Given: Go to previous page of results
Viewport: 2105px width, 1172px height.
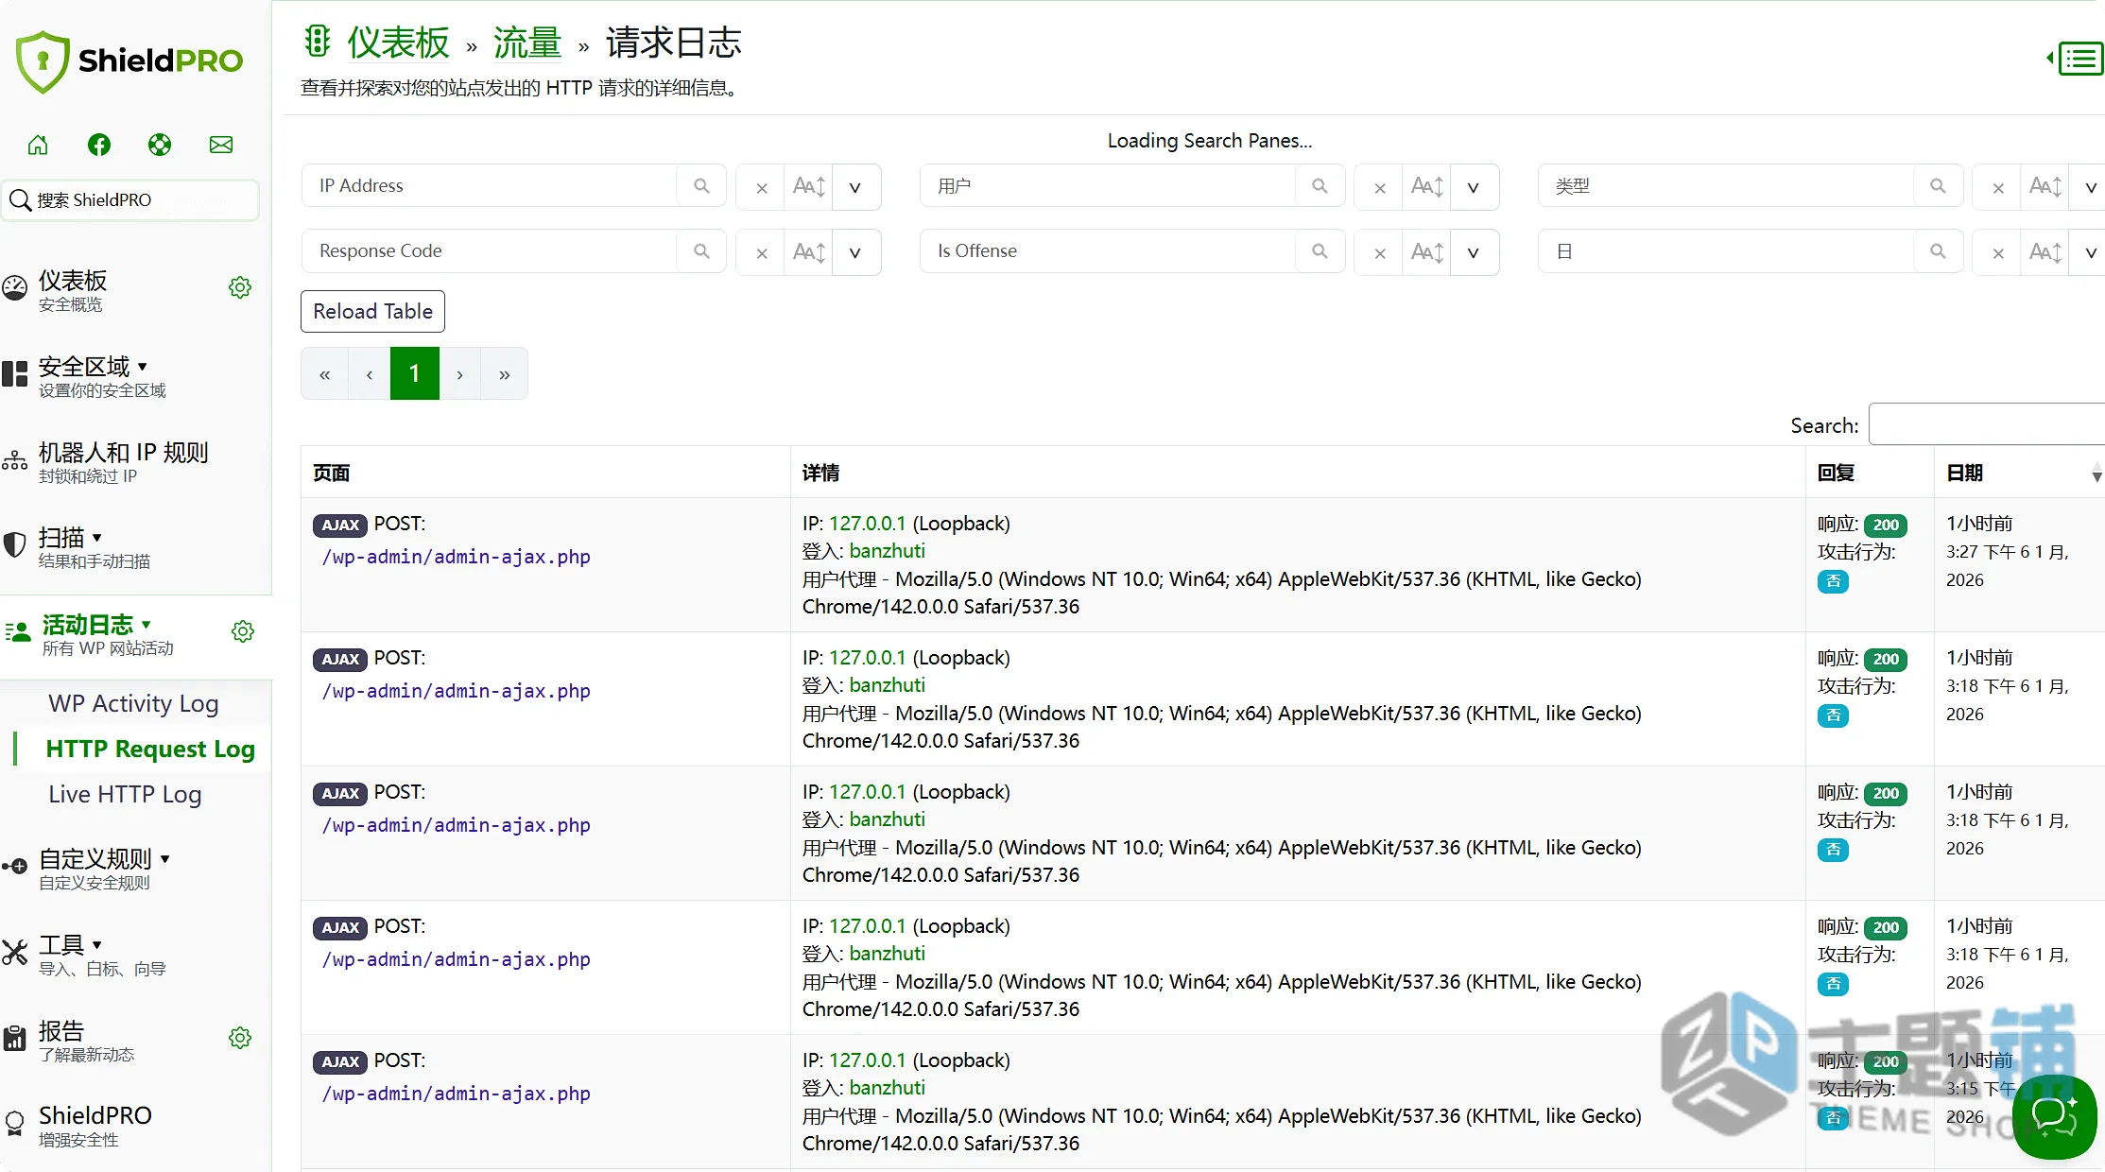Looking at the screenshot, I should pos(370,374).
